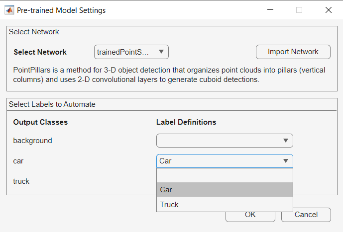Collapse the open car label dropdown arrow
The image size is (343, 232).
tap(286, 161)
